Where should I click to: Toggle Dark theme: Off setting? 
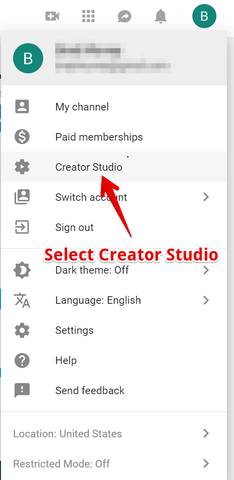[x=114, y=270]
